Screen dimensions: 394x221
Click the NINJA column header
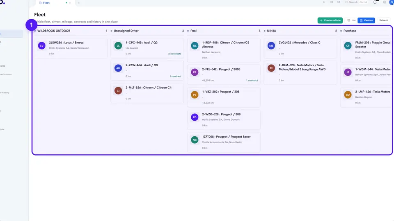click(271, 31)
